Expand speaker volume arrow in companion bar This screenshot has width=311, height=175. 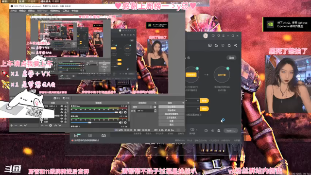coord(196,130)
